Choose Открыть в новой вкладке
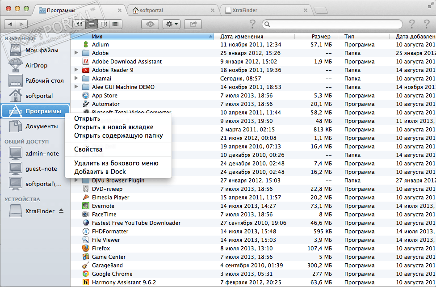The width and height of the screenshot is (436, 287). (118, 127)
